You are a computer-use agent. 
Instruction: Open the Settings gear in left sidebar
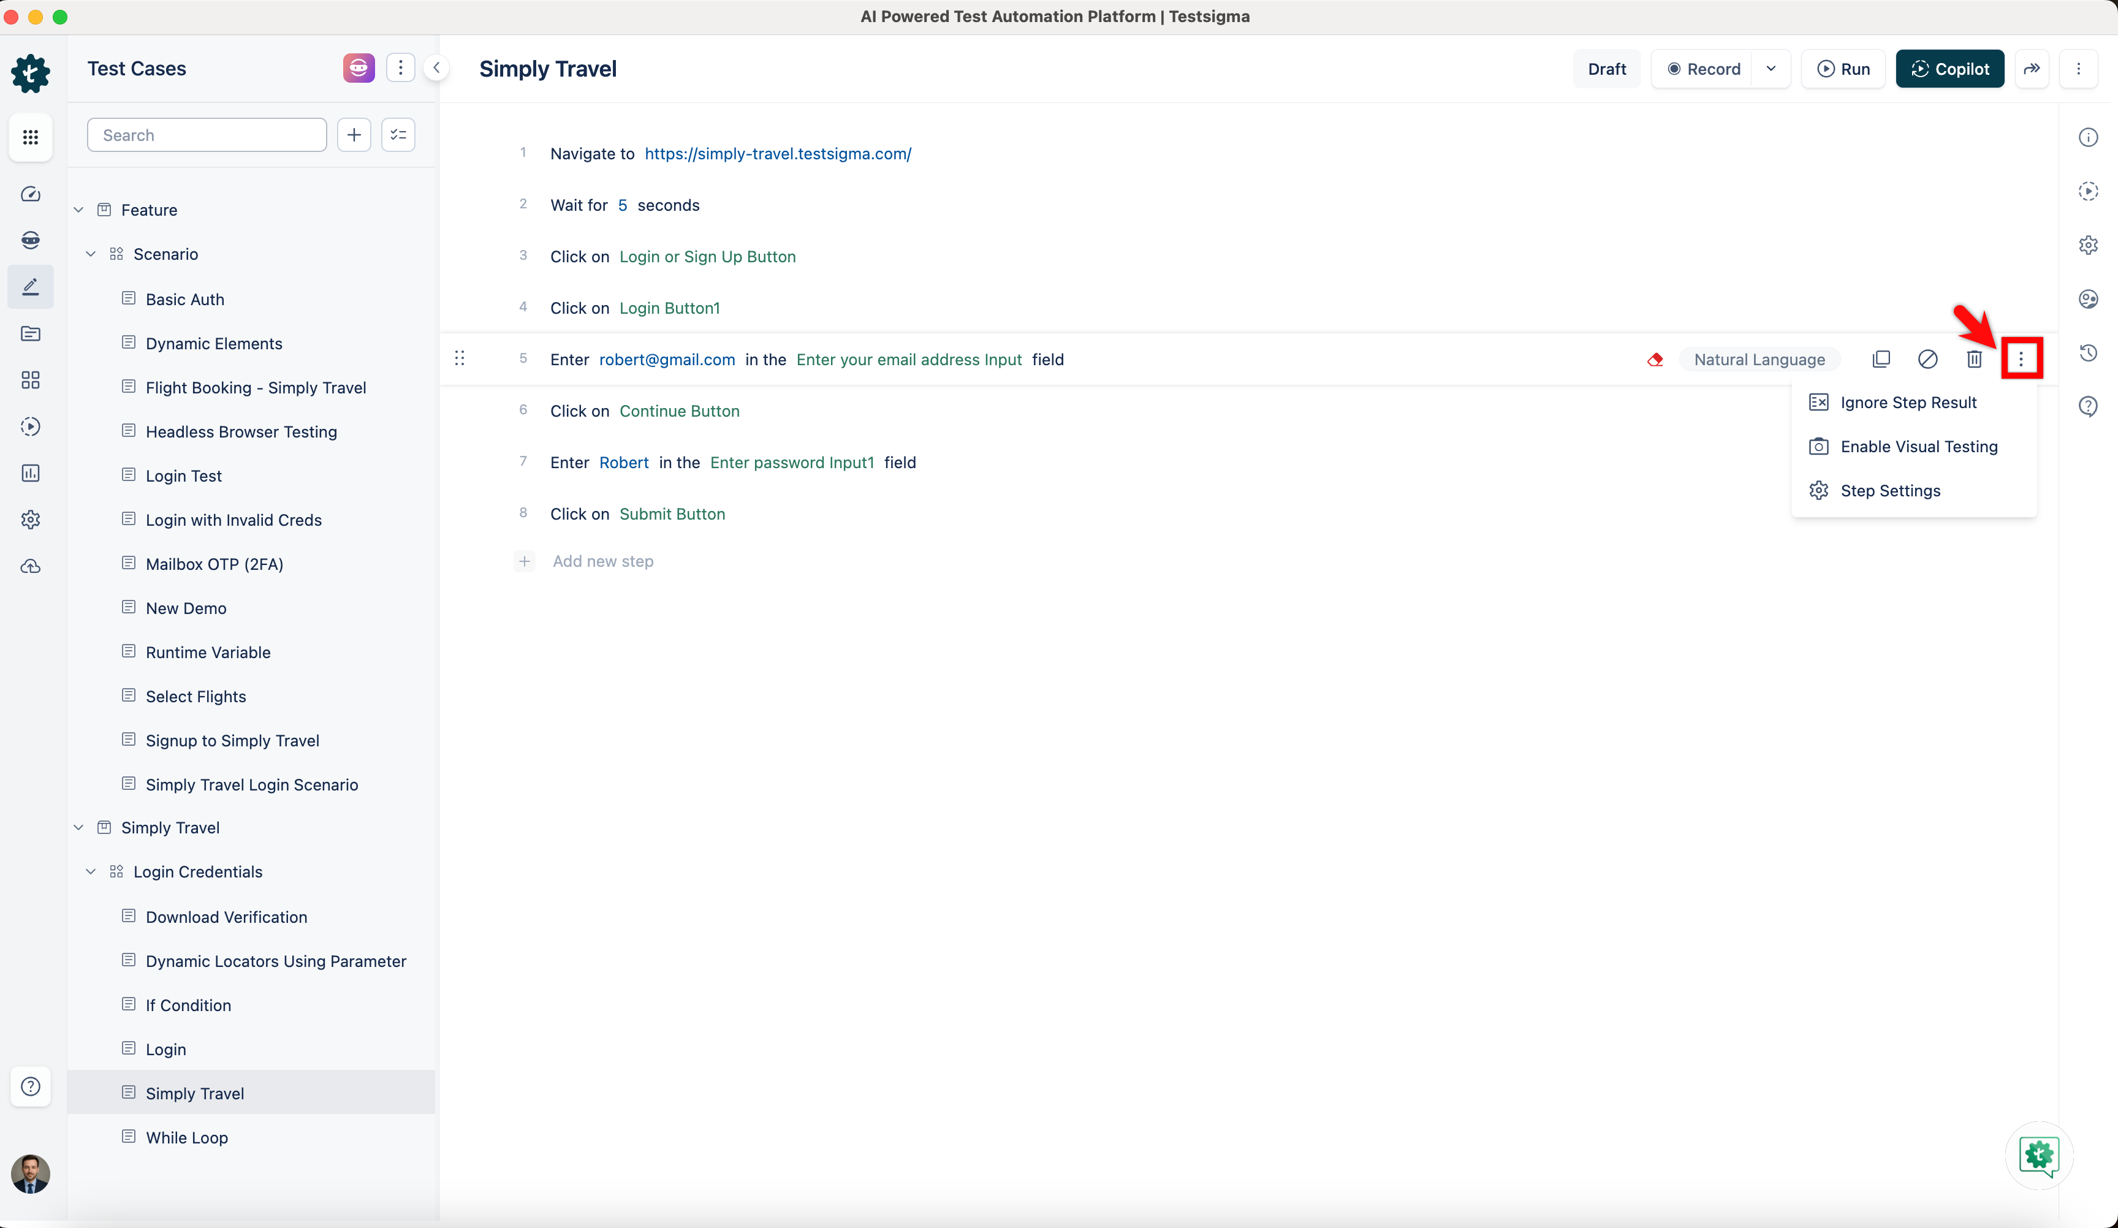coord(30,520)
